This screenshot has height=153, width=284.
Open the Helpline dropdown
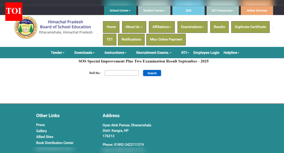click(231, 52)
